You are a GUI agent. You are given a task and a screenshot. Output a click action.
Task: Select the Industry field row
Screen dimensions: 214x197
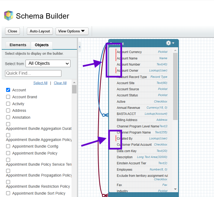click(x=142, y=191)
